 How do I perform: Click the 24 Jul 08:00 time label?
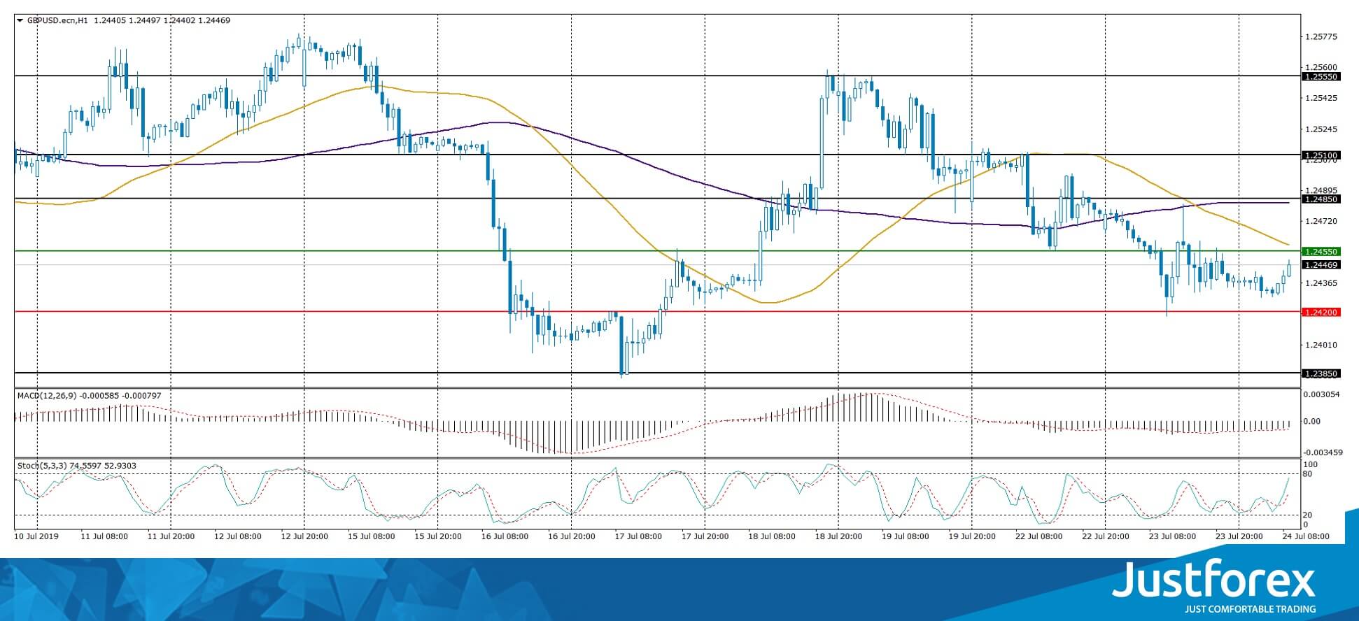click(x=1306, y=536)
